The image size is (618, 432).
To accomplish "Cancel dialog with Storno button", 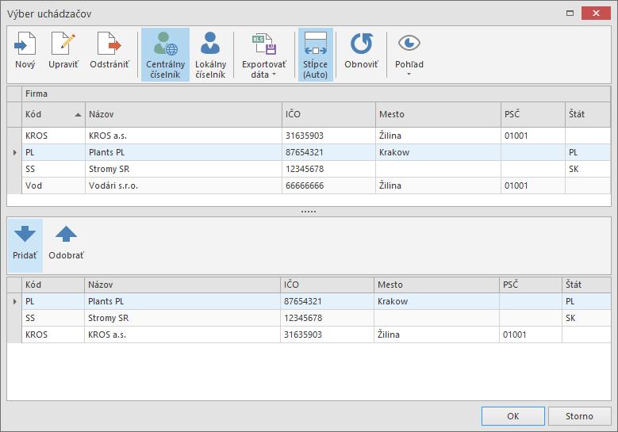I will point(579,416).
